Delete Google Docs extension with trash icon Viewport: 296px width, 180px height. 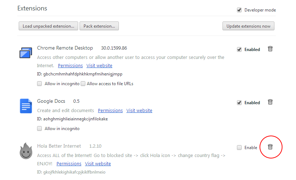[x=270, y=102]
